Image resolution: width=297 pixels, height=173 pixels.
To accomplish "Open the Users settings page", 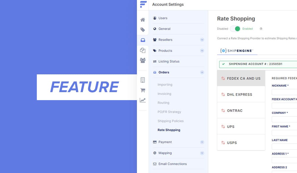I will [163, 18].
